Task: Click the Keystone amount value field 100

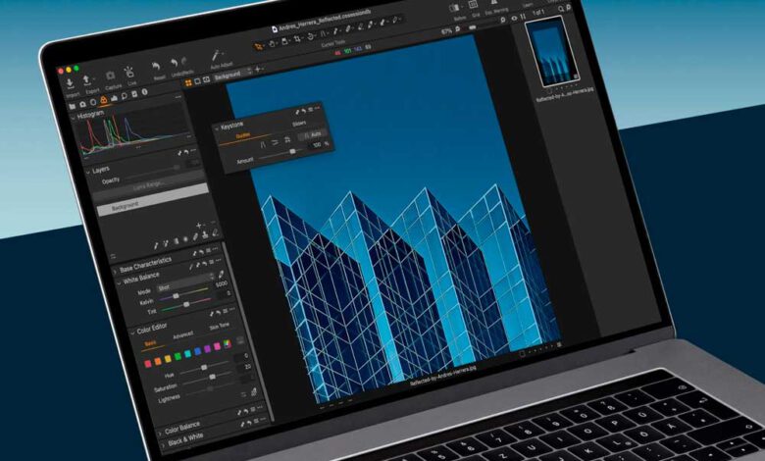Action: point(316,145)
